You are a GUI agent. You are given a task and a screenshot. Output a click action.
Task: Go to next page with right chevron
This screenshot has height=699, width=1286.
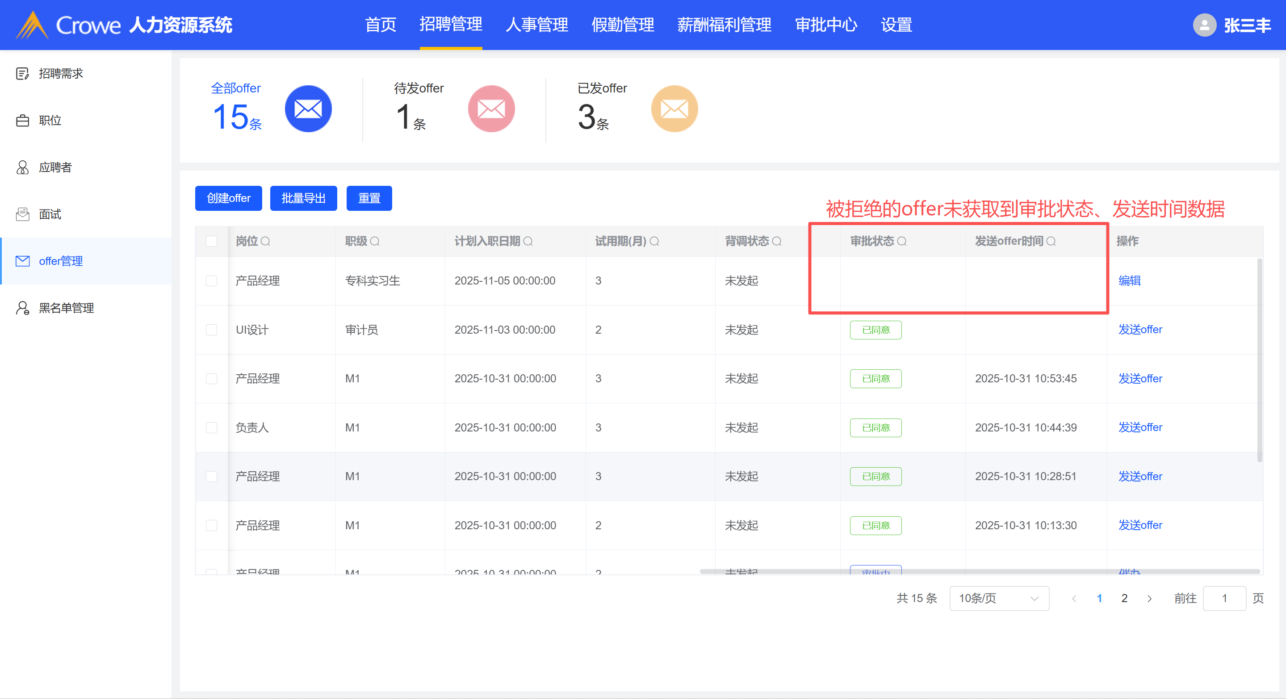(x=1150, y=598)
